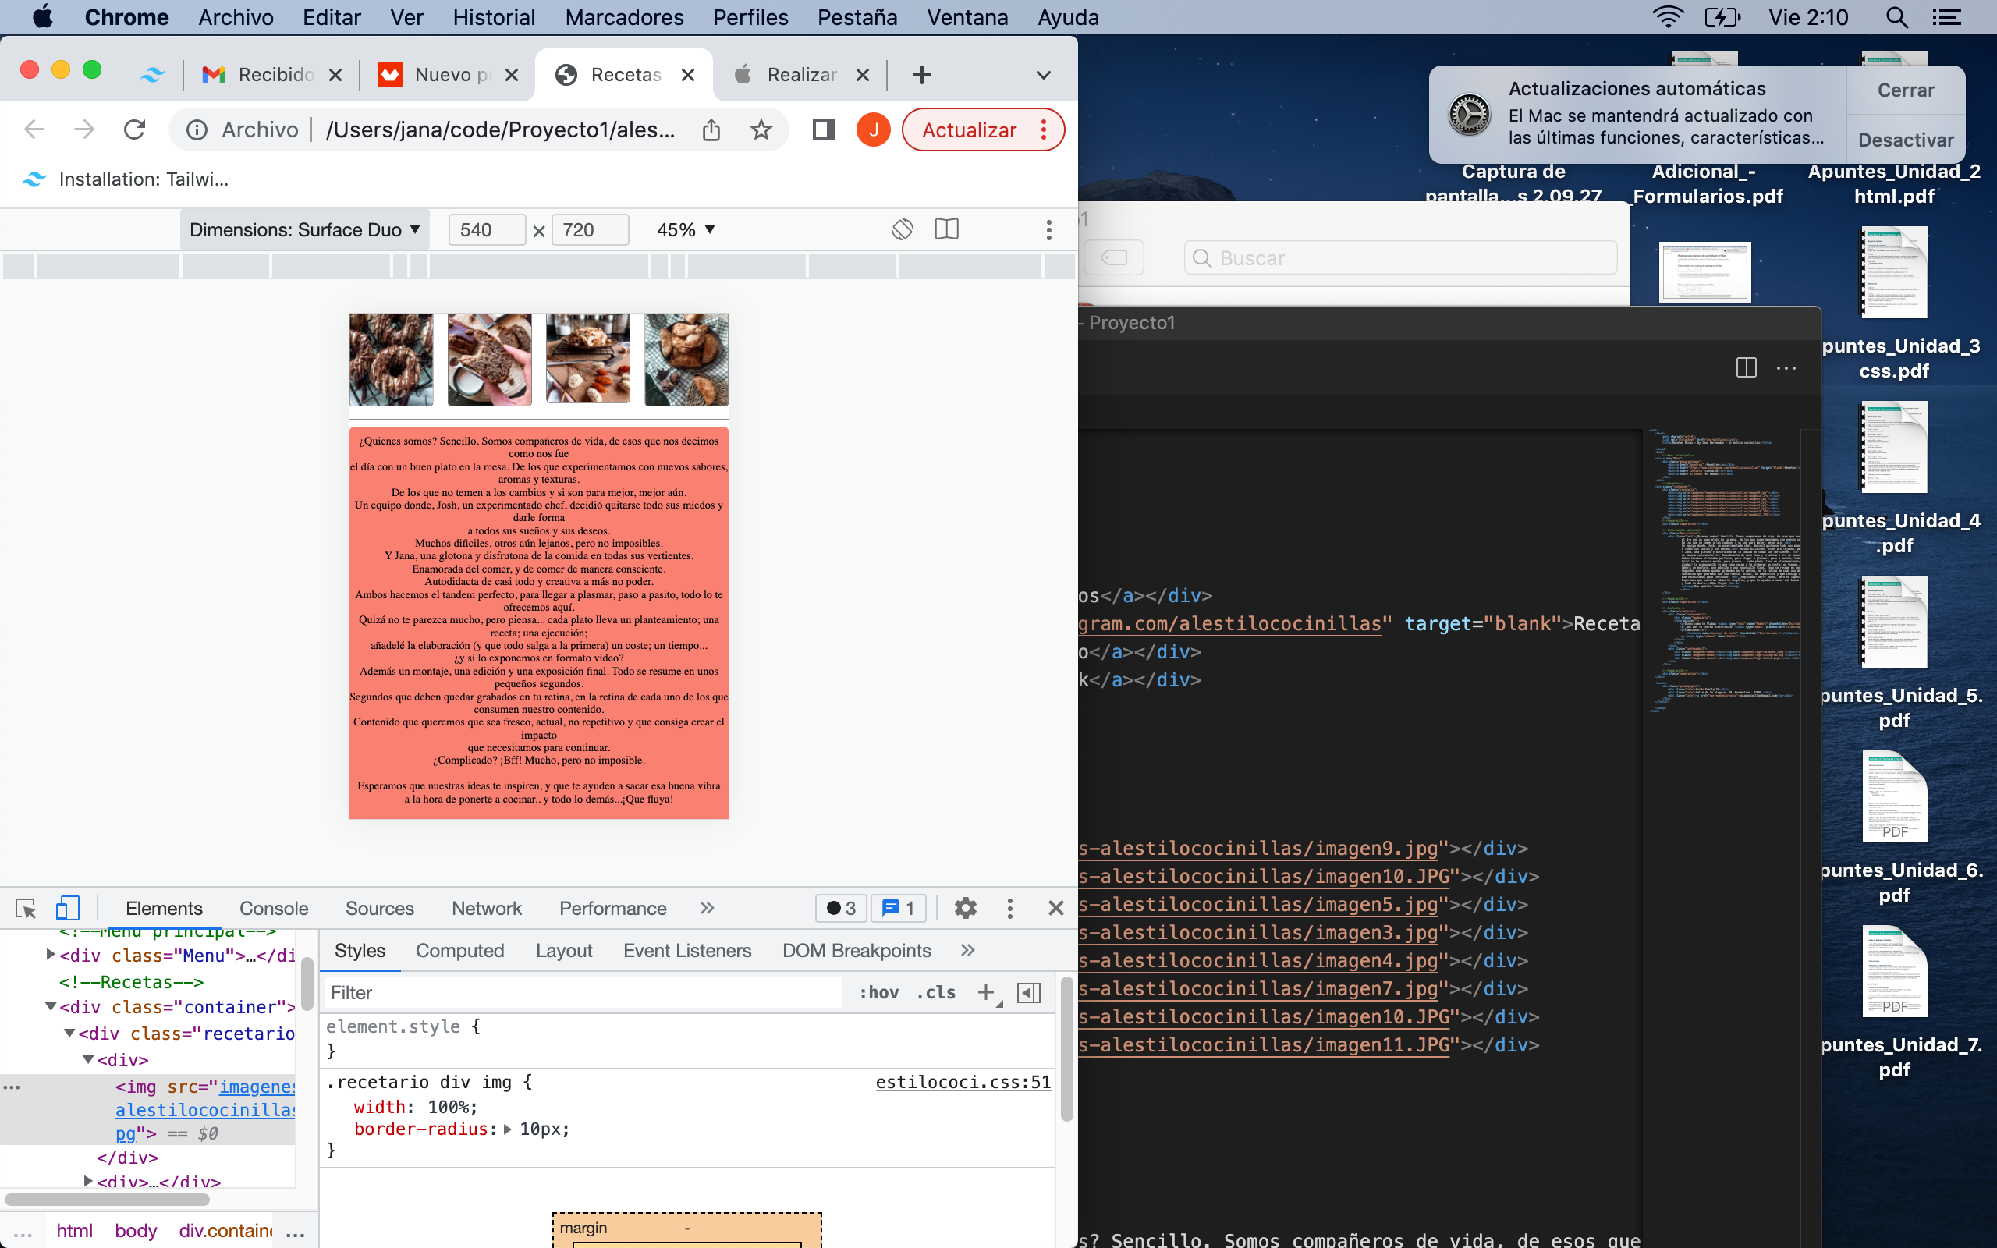The width and height of the screenshot is (1997, 1248).
Task: Toggle device toolbar icon in DevTools
Action: (67, 908)
